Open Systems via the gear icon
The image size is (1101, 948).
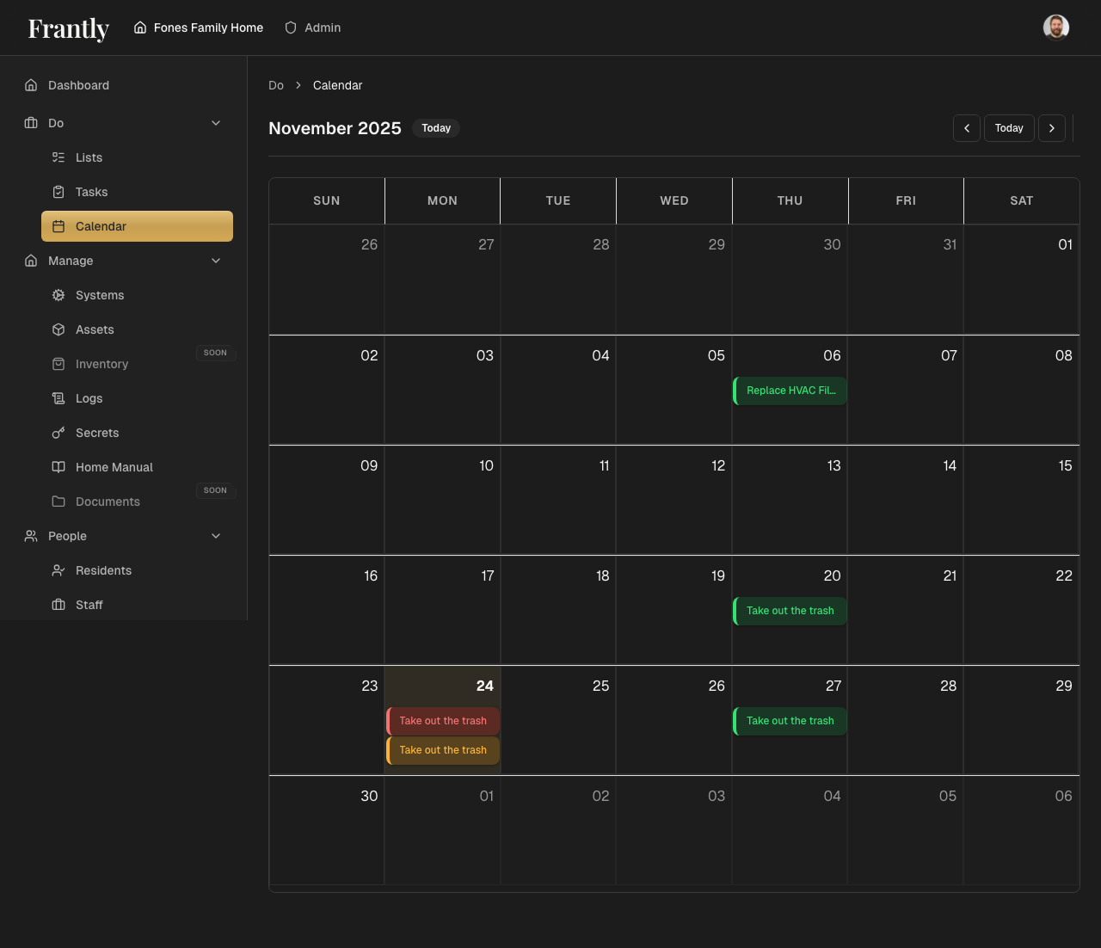[x=58, y=295]
